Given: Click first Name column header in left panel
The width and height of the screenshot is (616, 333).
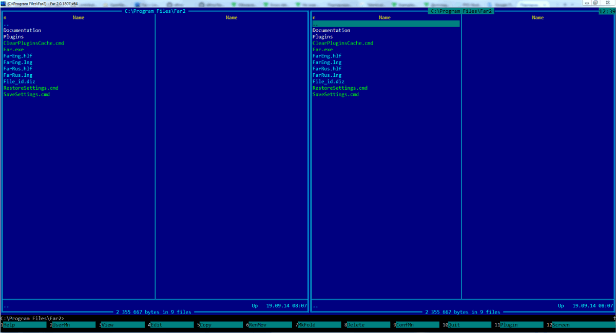Looking at the screenshot, I should coord(79,18).
